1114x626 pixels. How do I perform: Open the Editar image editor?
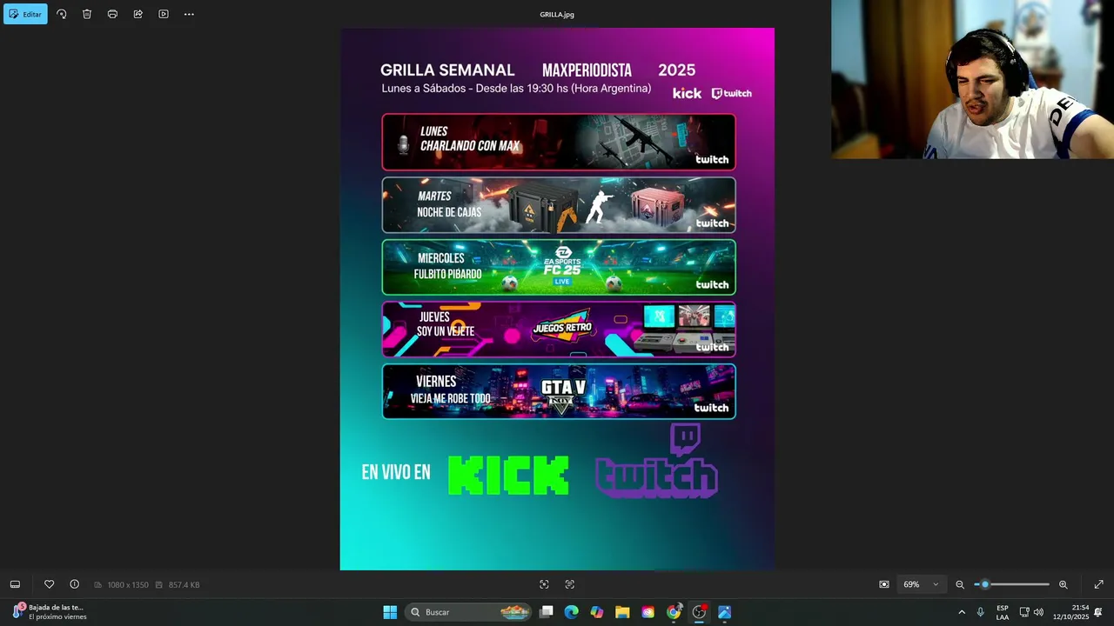(25, 14)
